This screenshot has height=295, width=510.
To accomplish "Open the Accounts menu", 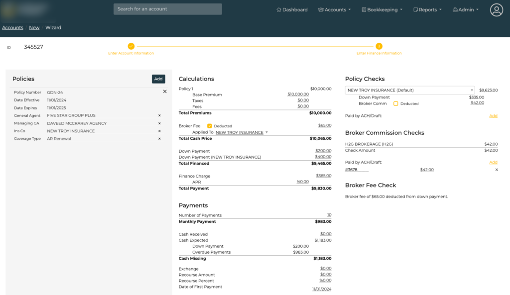I will pos(334,10).
